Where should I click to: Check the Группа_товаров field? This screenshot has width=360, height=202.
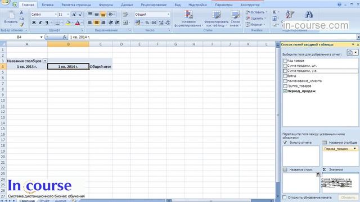[x=285, y=86]
